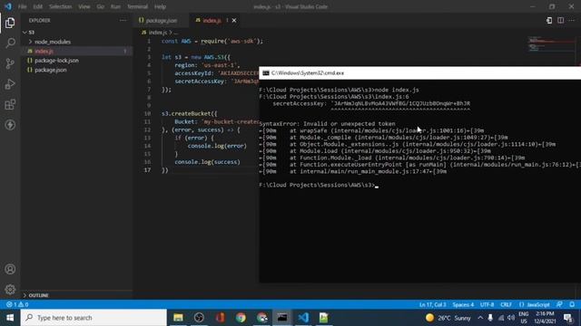The height and width of the screenshot is (326, 581).
Task: Expand the node_modules folder
Action: tap(53, 42)
